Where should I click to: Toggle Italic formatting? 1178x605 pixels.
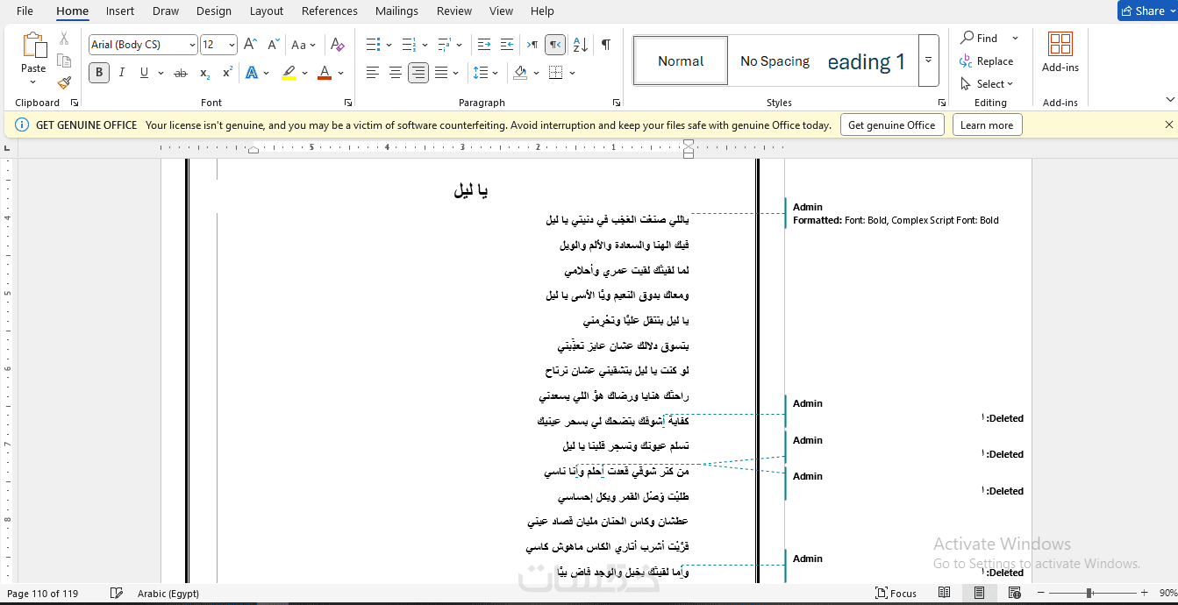click(x=122, y=73)
